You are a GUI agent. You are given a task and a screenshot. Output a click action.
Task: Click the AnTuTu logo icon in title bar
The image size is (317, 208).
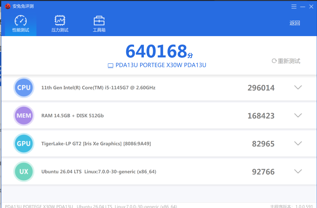tap(8, 6)
